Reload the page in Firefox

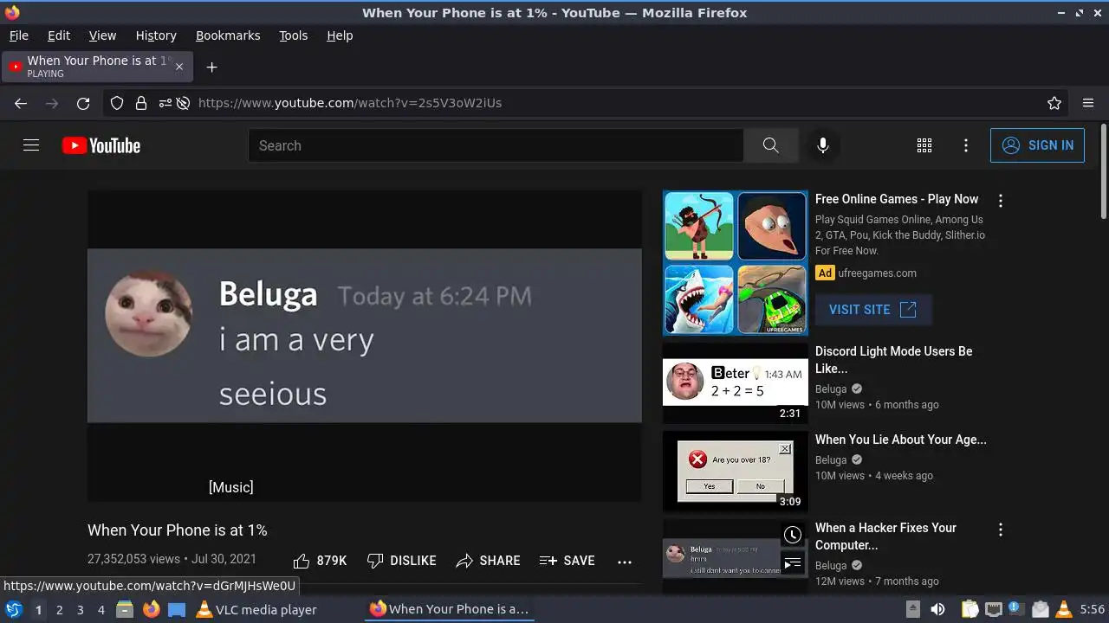tap(83, 103)
